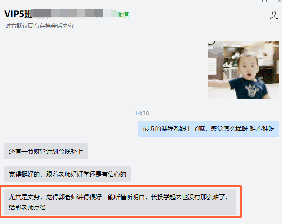Viewport: 282px width, 224px height.
Task: Click the add member icon
Action: [273, 15]
